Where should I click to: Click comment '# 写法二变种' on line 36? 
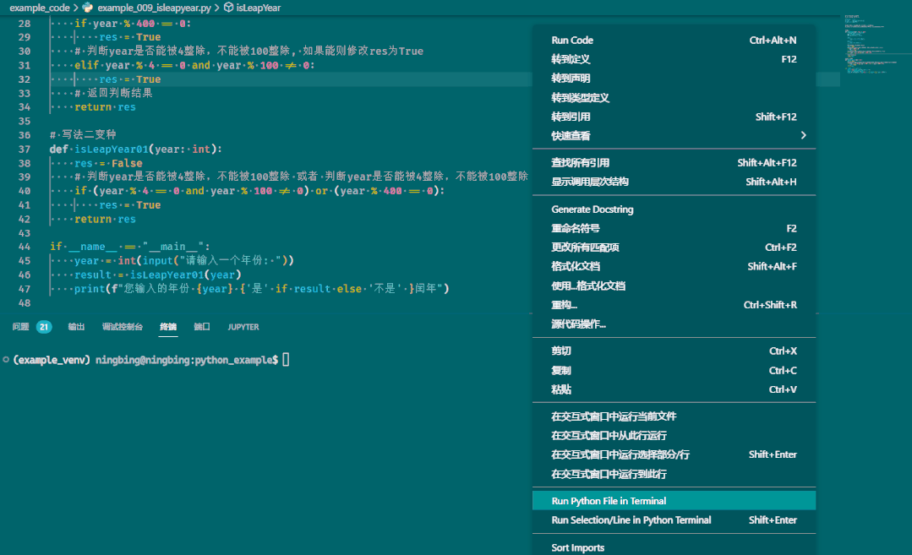click(83, 135)
